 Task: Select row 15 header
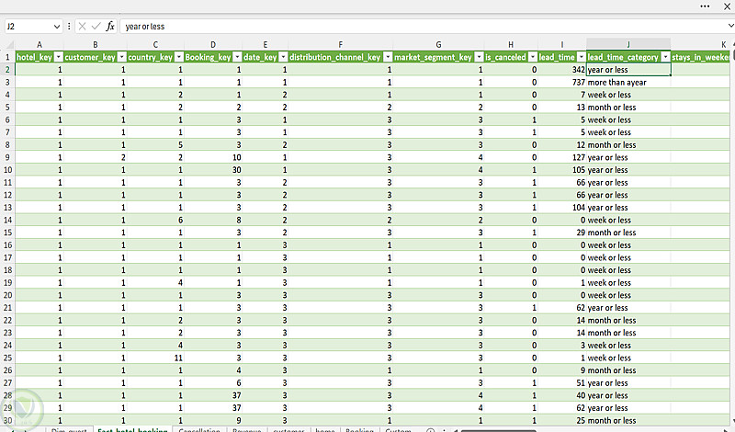pos(7,233)
